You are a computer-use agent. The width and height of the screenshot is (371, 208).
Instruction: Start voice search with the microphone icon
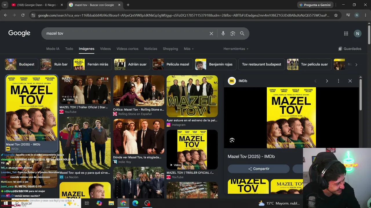[223, 34]
